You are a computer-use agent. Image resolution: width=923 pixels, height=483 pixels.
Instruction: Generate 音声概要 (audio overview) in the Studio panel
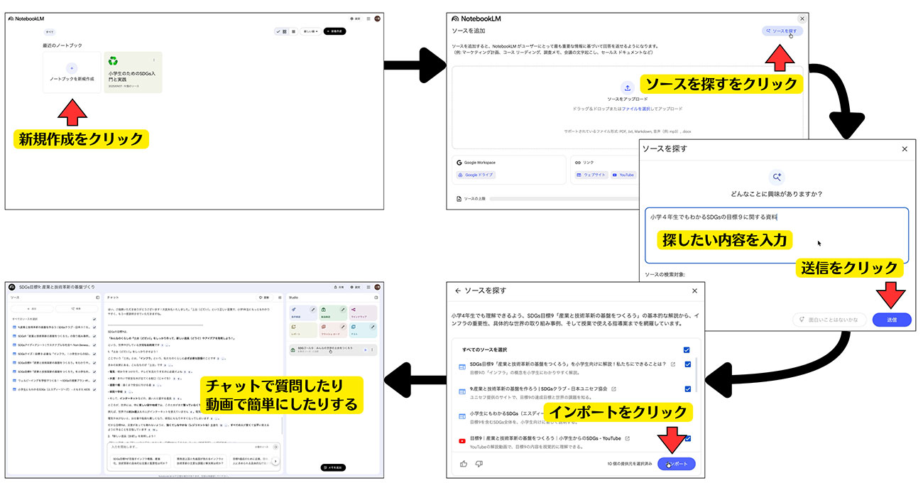pos(303,312)
